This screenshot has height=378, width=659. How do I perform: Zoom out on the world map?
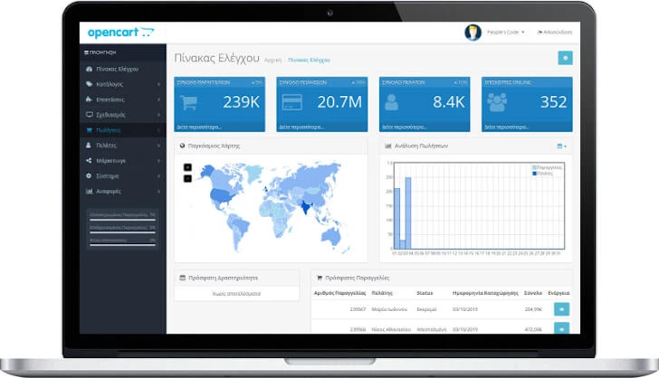[187, 178]
